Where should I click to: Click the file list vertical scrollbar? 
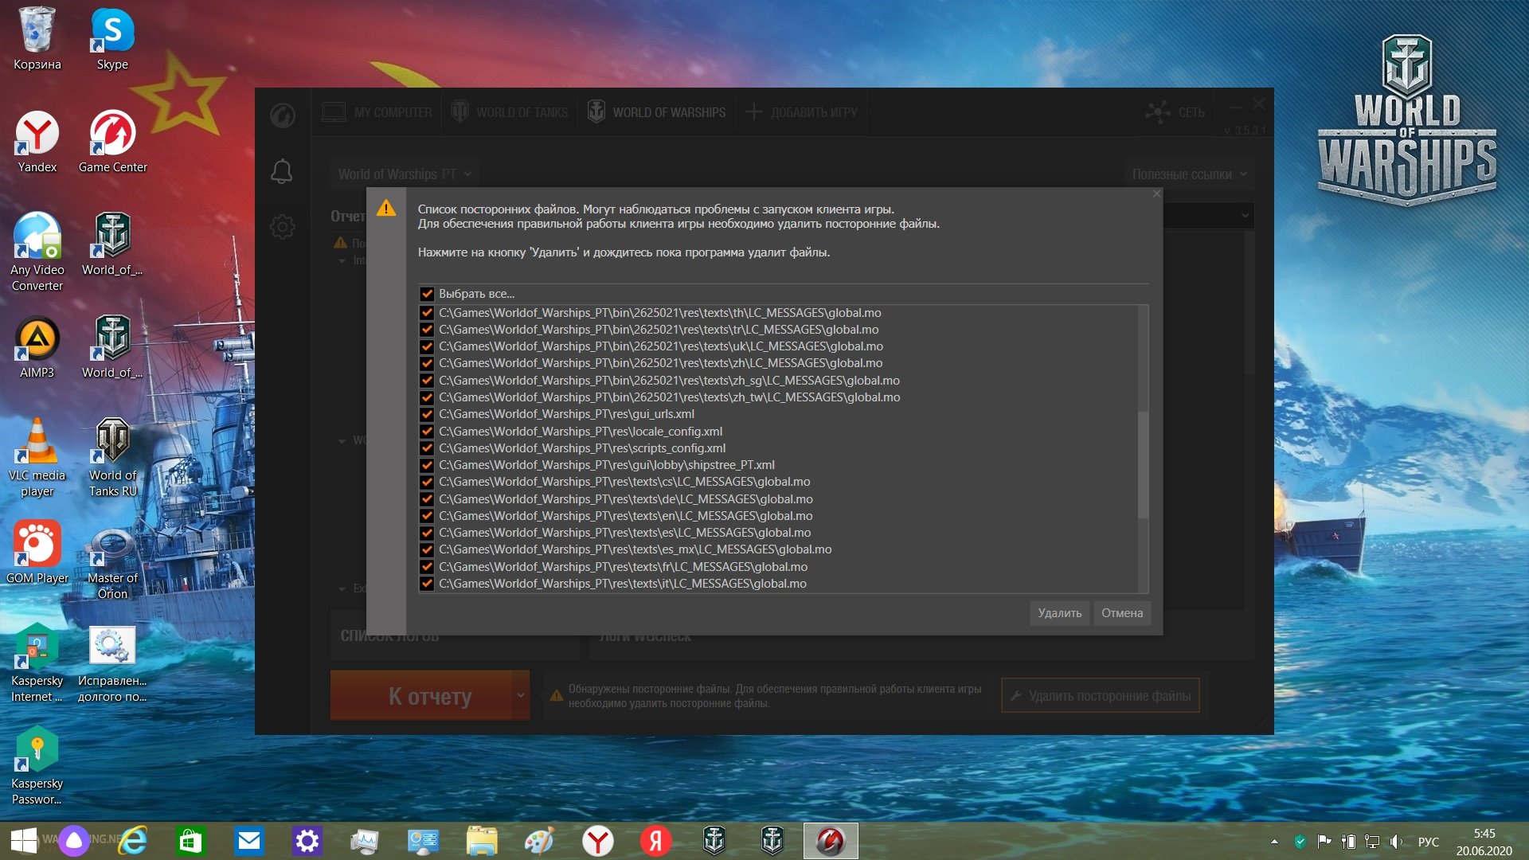[1144, 463]
